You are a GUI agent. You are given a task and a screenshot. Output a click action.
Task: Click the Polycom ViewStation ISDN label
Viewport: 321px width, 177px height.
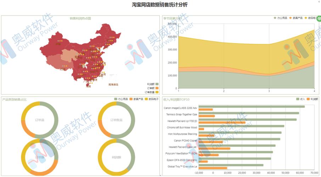point(181,154)
